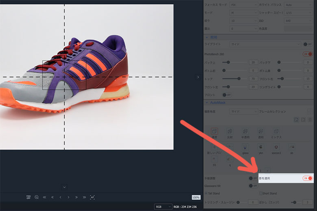Click the zoom magnifier icon below preview
The width and height of the screenshot is (317, 211).
pos(37,197)
